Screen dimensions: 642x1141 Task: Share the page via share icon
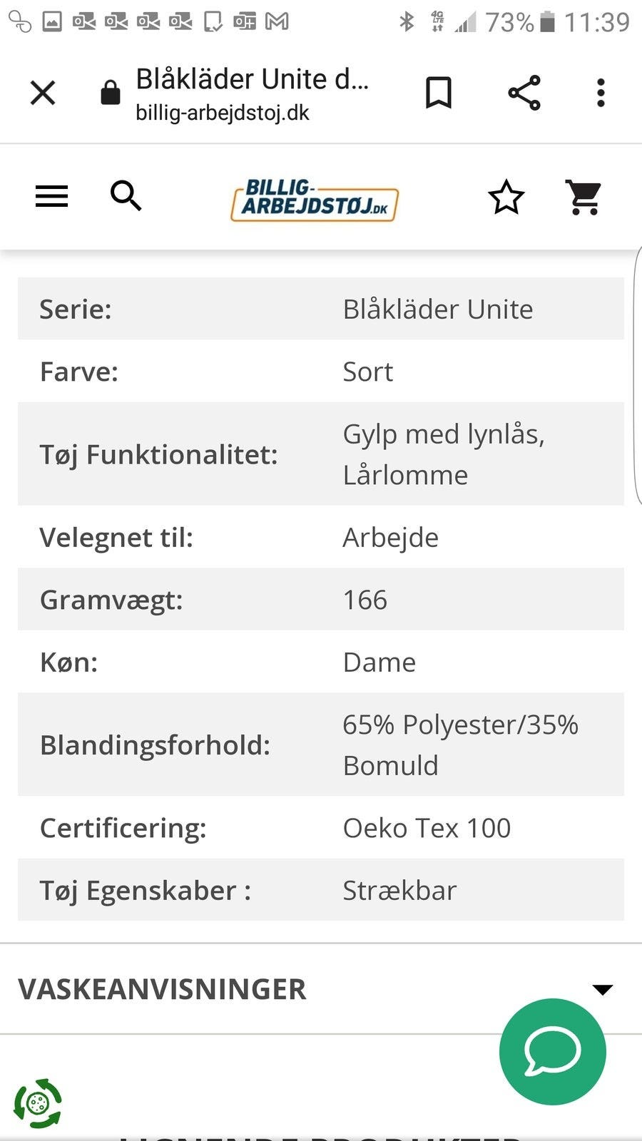tap(524, 93)
